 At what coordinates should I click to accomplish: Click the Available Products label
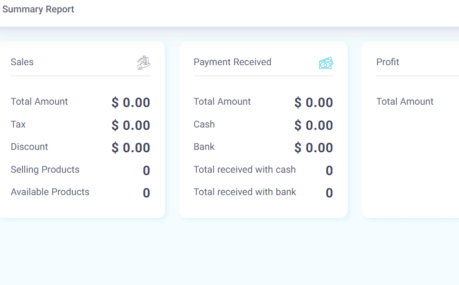(50, 192)
